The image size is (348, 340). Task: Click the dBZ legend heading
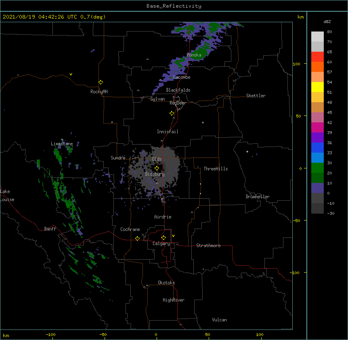pos(327,21)
